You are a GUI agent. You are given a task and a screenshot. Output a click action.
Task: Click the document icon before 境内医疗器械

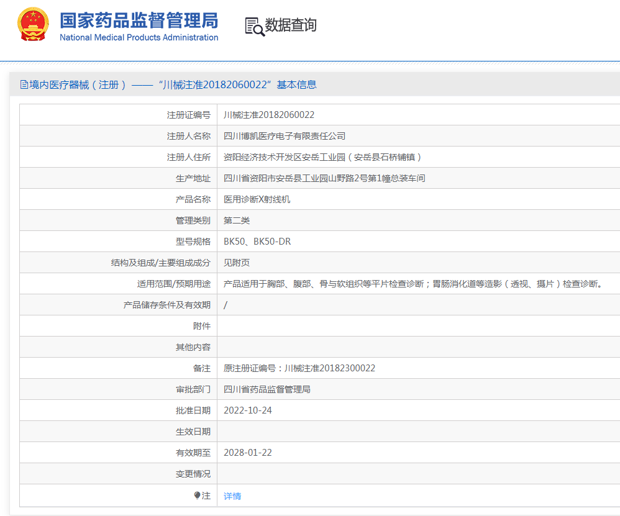pyautogui.click(x=24, y=84)
